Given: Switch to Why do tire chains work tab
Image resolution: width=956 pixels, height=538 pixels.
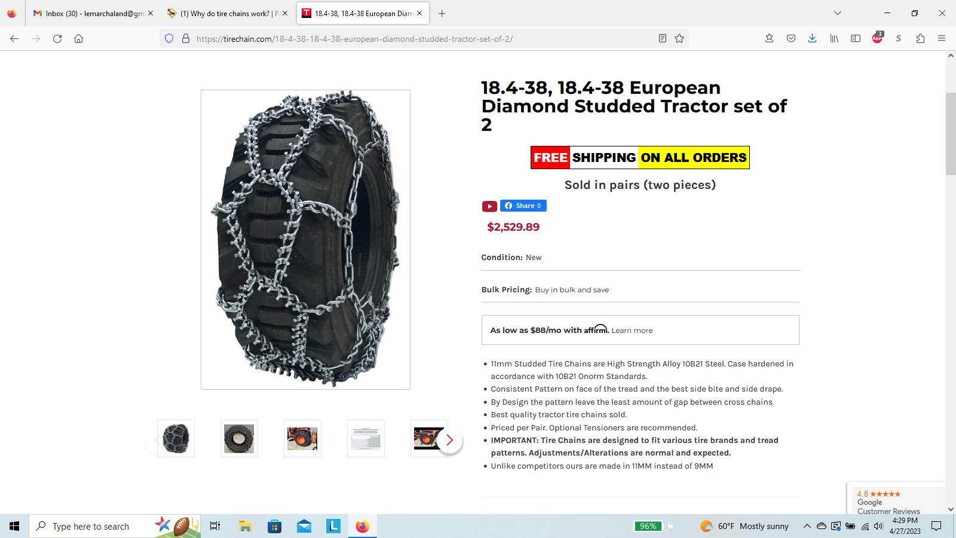Looking at the screenshot, I should pos(228,13).
